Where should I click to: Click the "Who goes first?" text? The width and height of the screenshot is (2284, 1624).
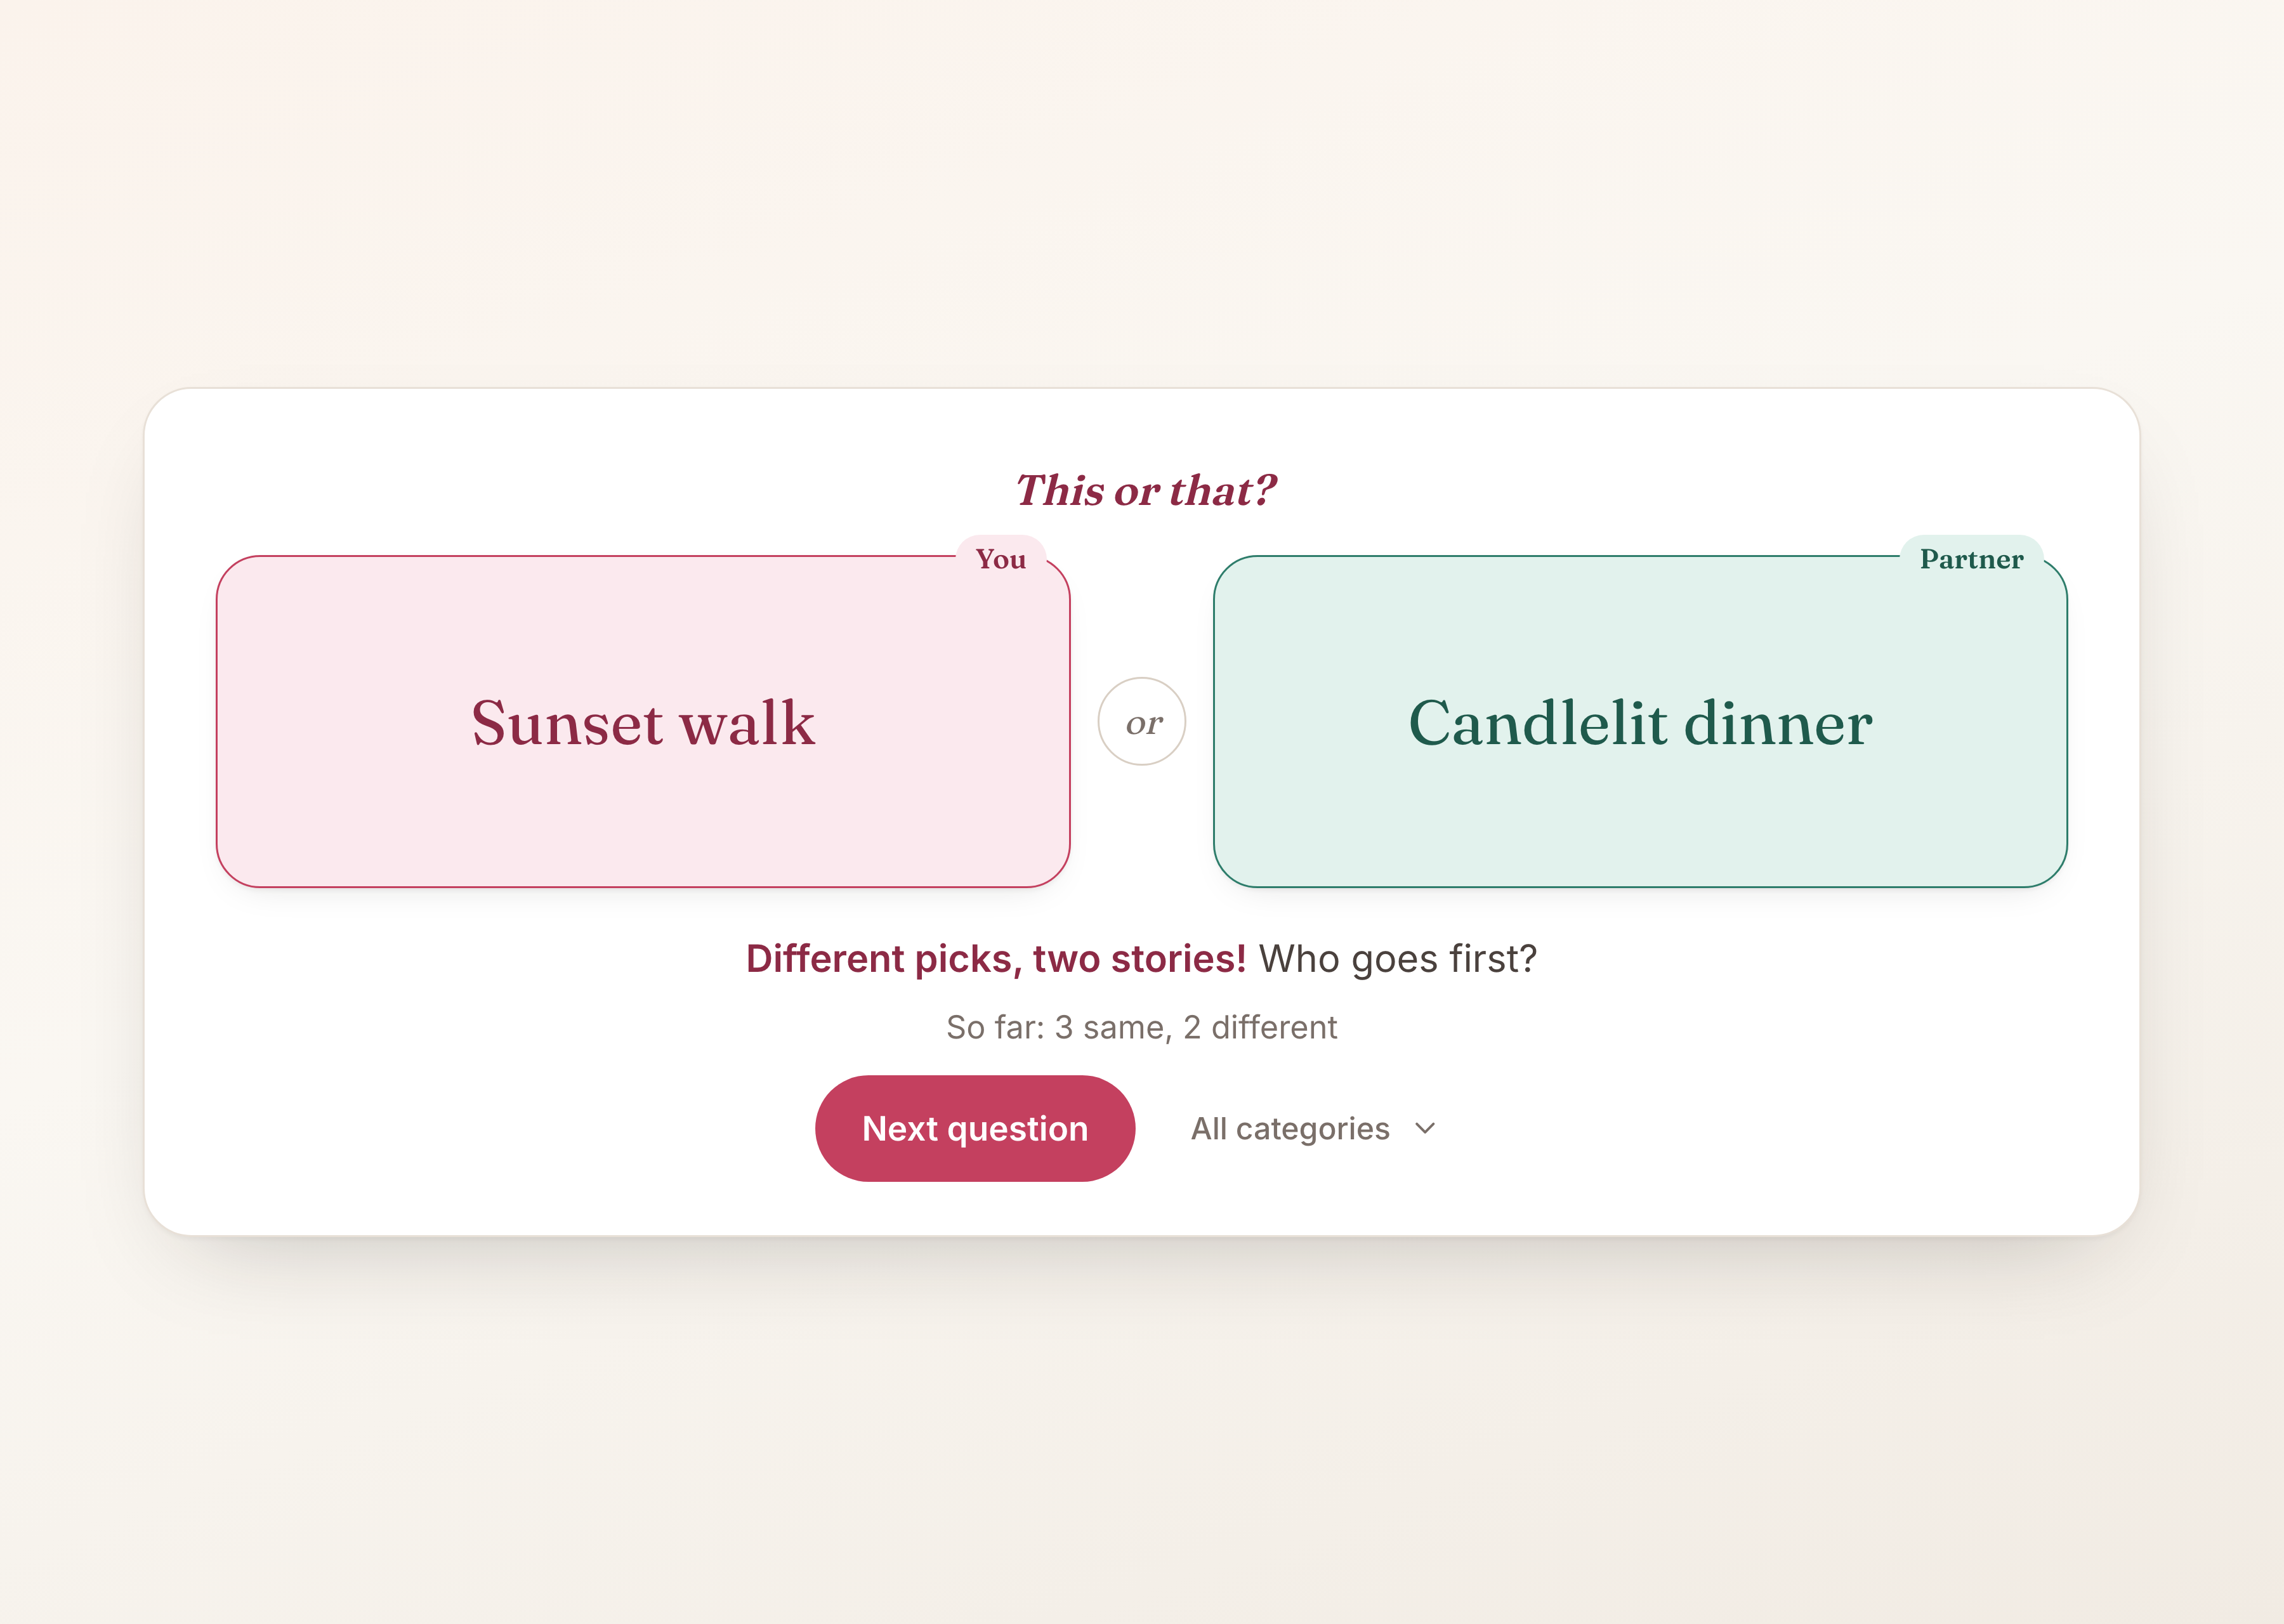click(x=1398, y=958)
